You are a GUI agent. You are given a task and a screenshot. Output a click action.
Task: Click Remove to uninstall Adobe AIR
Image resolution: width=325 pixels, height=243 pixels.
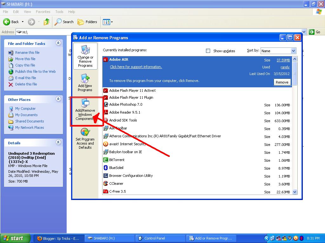pyautogui.click(x=282, y=82)
